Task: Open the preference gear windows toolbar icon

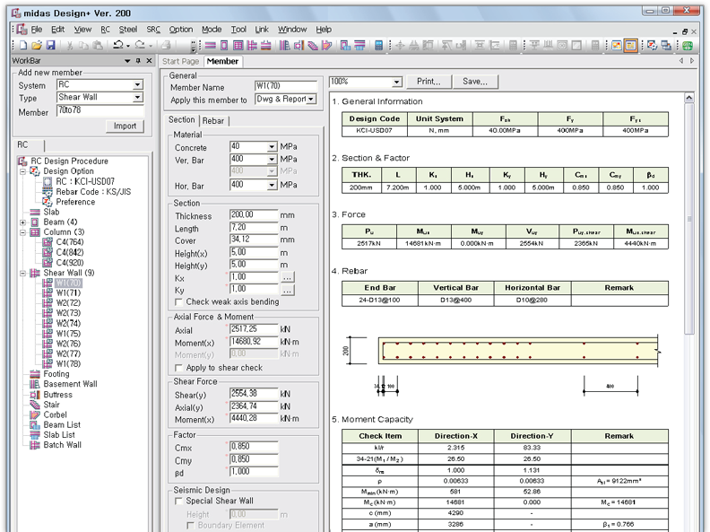Action: click(652, 46)
